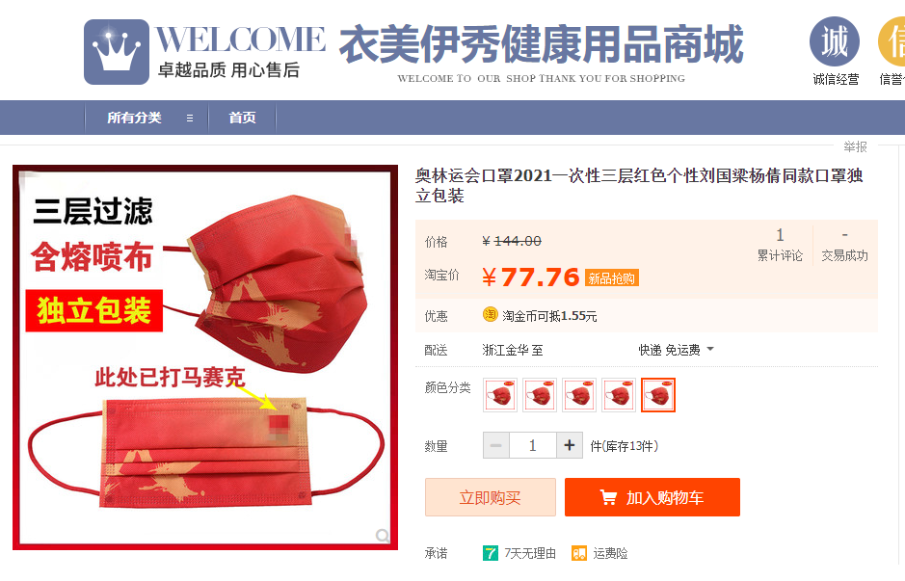Open the 快递 免运费 shipping dropdown

(676, 350)
